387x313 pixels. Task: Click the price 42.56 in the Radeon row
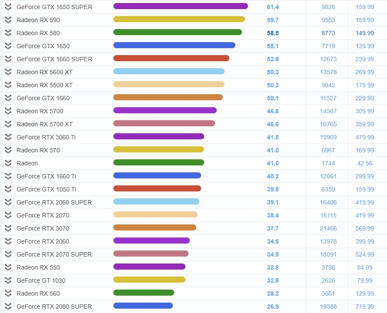[365, 163]
